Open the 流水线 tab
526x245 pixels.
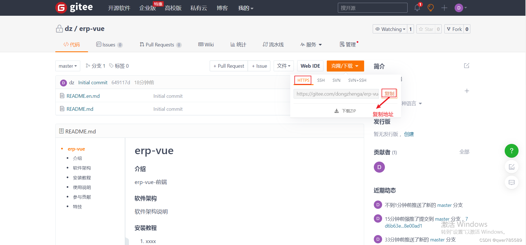pyautogui.click(x=273, y=44)
